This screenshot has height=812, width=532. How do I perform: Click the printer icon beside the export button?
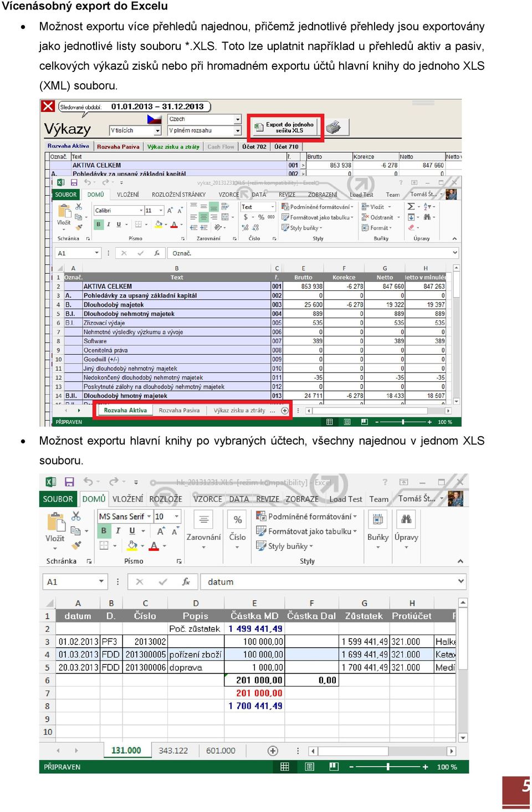pos(334,127)
